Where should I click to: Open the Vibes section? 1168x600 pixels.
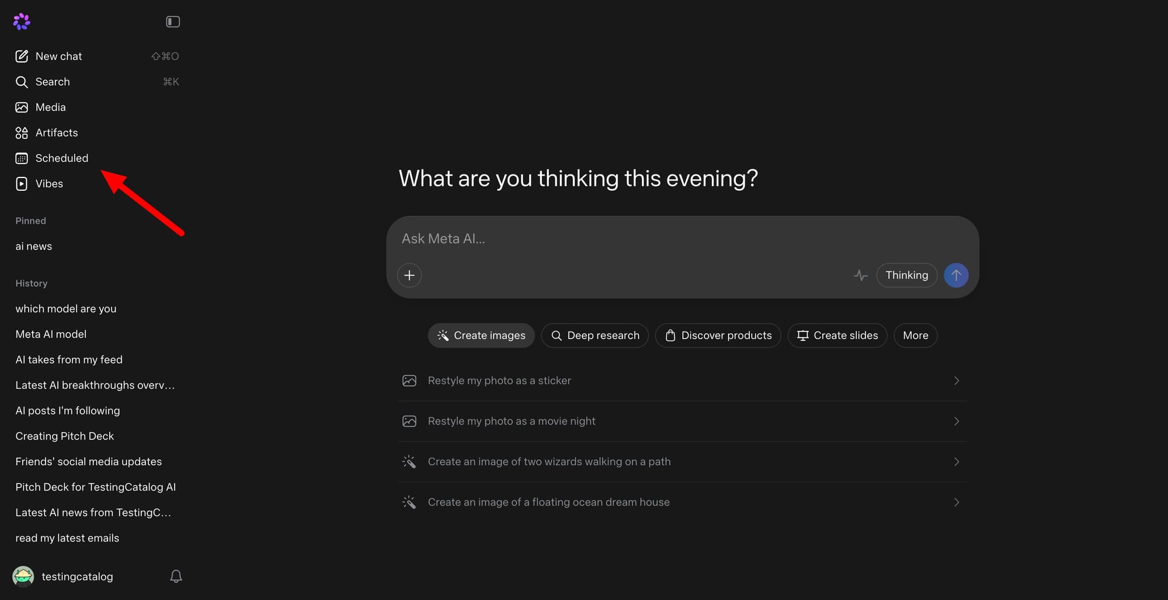tap(97, 184)
